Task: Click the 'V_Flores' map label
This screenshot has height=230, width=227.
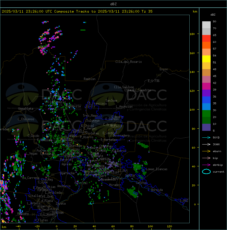Action: (41, 220)
